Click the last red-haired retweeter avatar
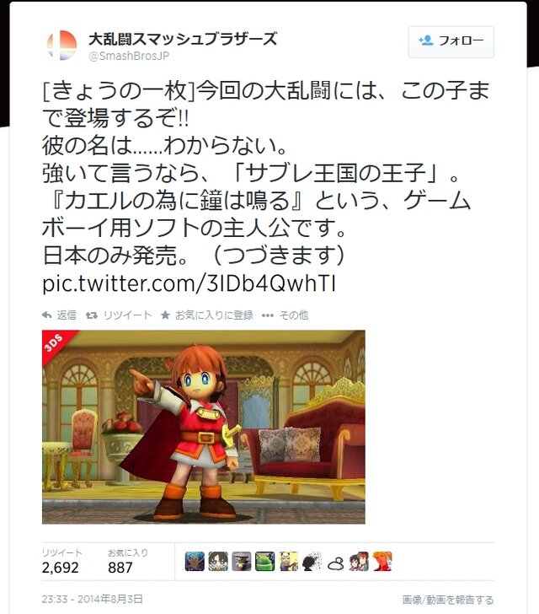539x614 pixels. tap(382, 561)
